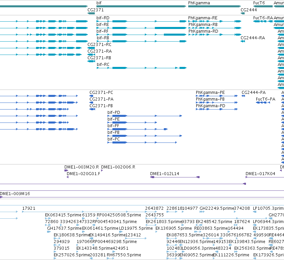Click BAC clone DME1-012L14
The height and width of the screenshot is (260, 284).
tap(175, 177)
